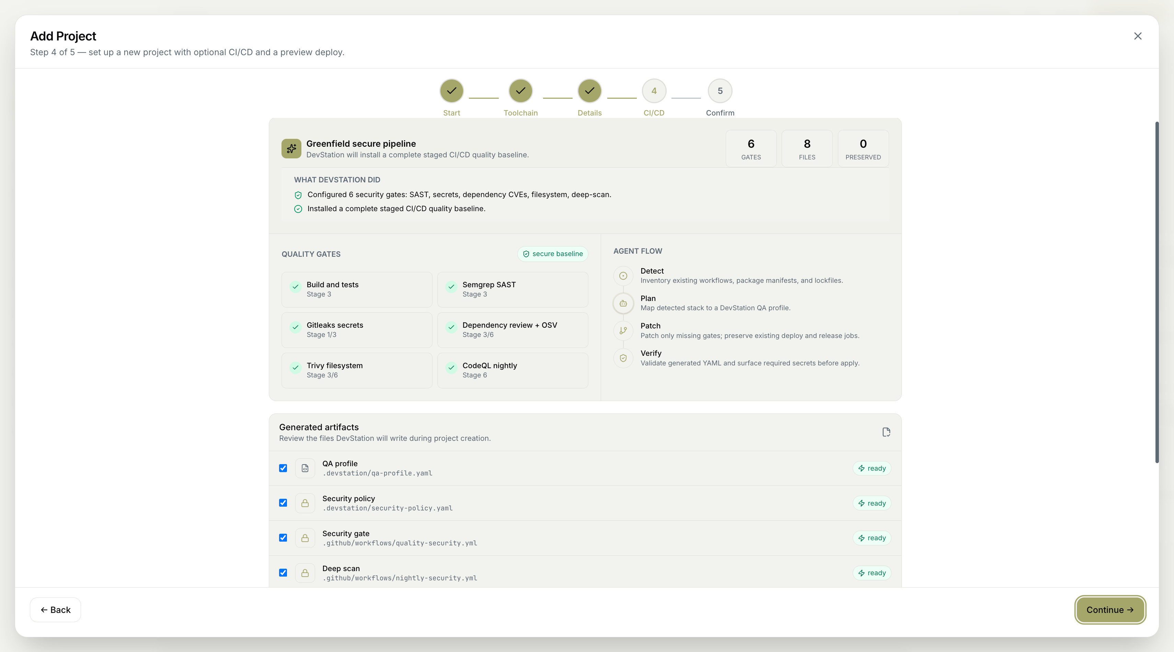Click the Verify shield icon in Agent Flow
This screenshot has height=652, width=1174.
[623, 358]
